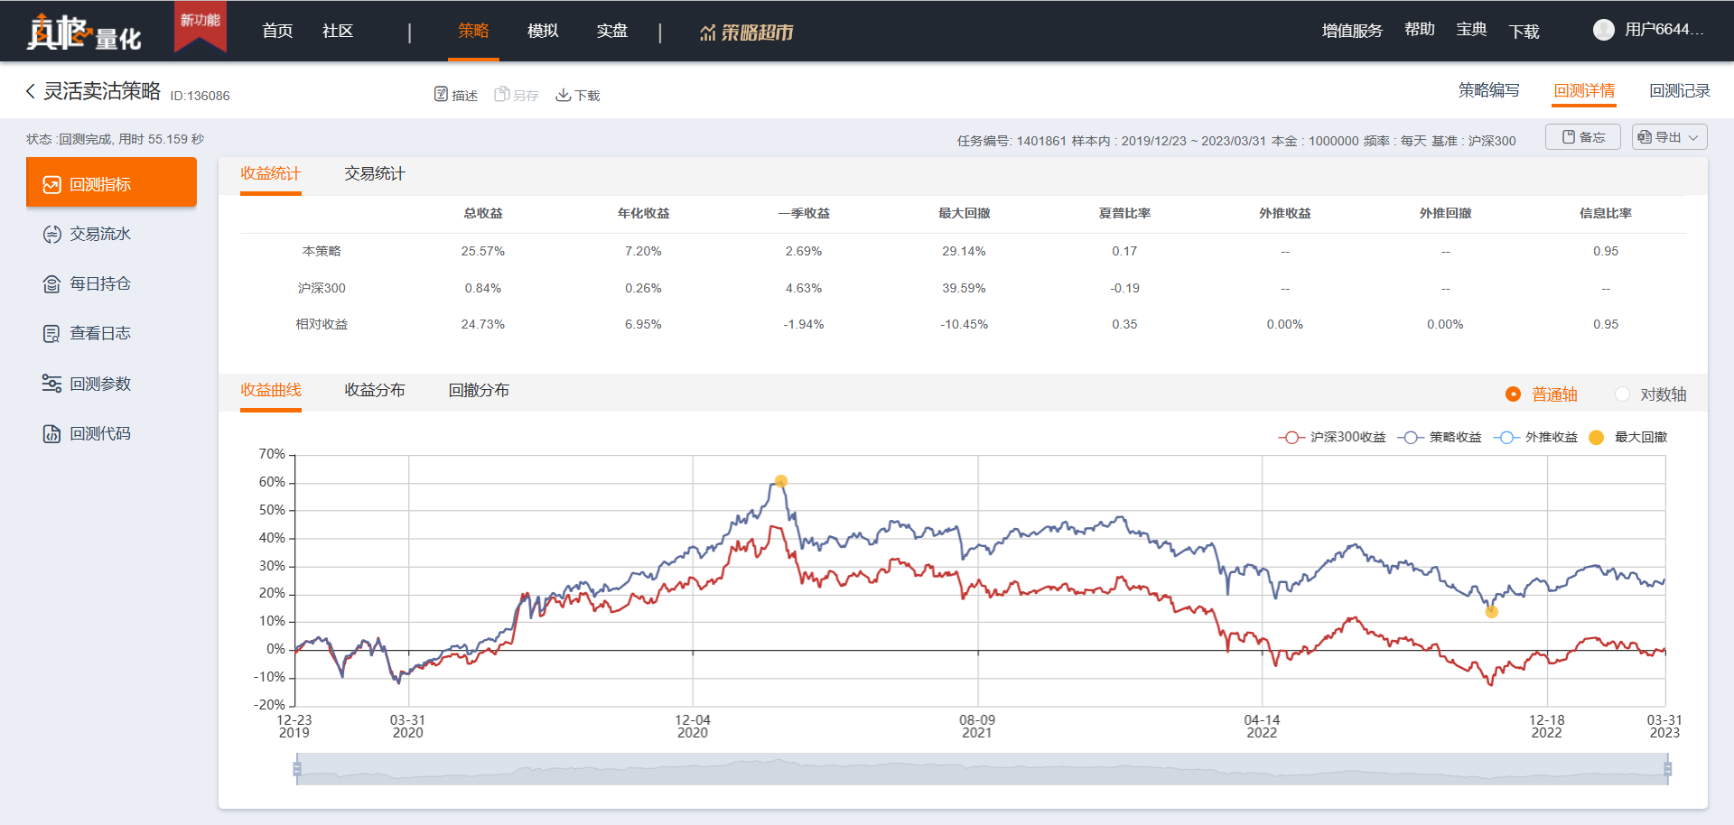Click the 描述 edit icon
Image resolution: width=1734 pixels, height=825 pixels.
tap(442, 95)
